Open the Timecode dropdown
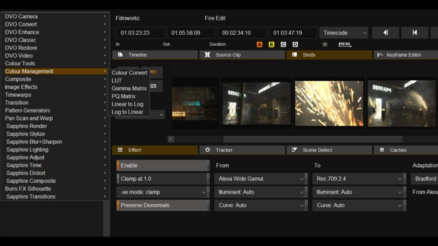Viewport: 438px width, 246px height. [x=343, y=32]
